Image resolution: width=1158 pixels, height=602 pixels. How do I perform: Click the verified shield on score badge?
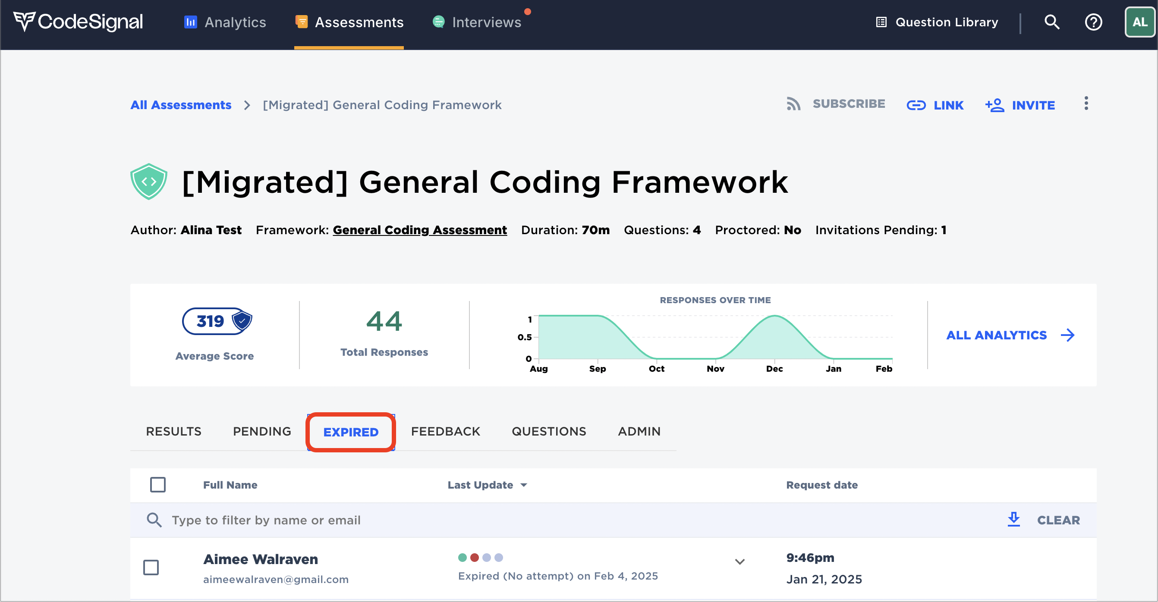click(242, 321)
